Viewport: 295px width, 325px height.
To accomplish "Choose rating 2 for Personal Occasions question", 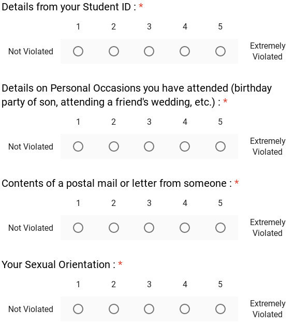I will pos(114,146).
